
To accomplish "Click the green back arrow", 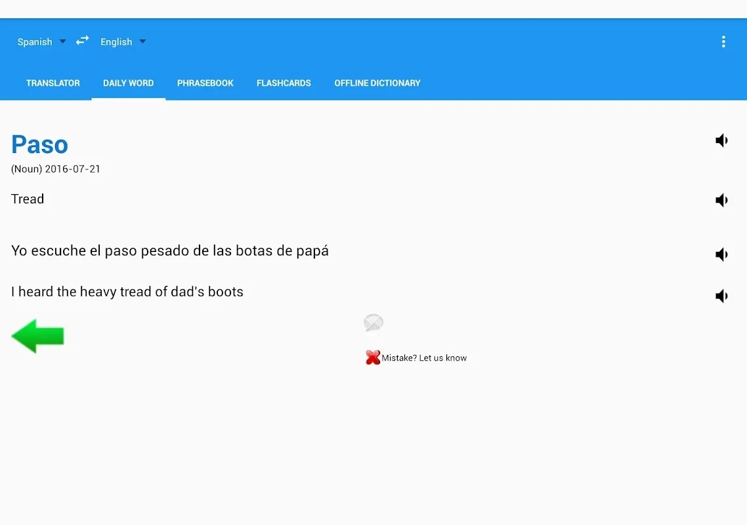I will [38, 336].
